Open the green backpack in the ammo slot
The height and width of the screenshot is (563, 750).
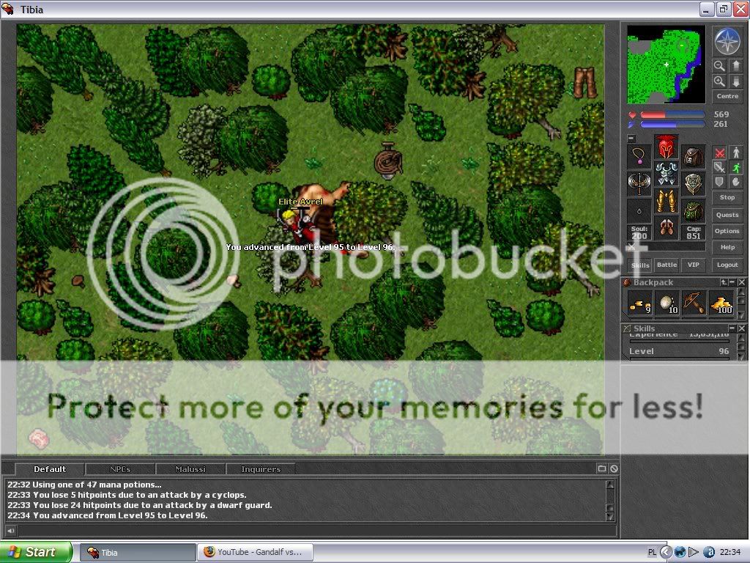pos(693,210)
